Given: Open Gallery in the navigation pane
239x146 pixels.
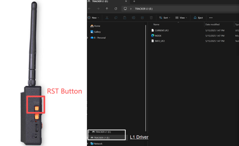Looking at the screenshot, I should click(x=97, y=32).
